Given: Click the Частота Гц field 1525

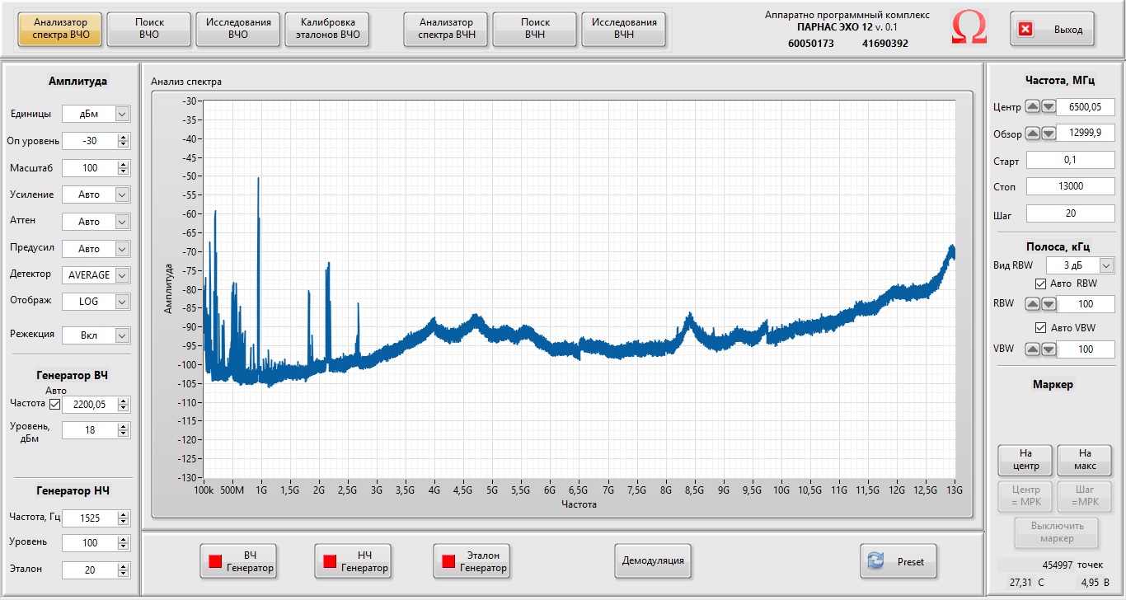Looking at the screenshot, I should (90, 518).
